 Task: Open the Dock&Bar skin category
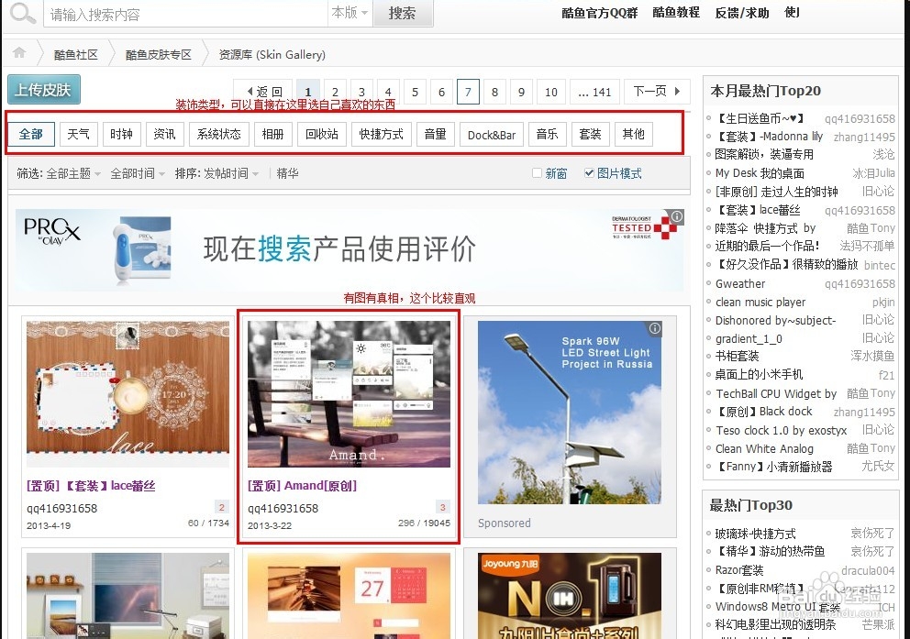491,134
